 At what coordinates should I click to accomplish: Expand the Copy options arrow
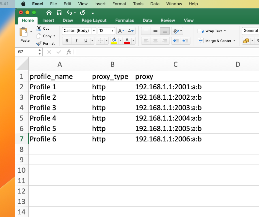click(x=54, y=36)
